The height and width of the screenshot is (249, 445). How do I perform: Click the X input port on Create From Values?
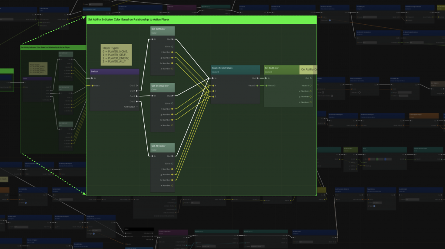click(213, 85)
